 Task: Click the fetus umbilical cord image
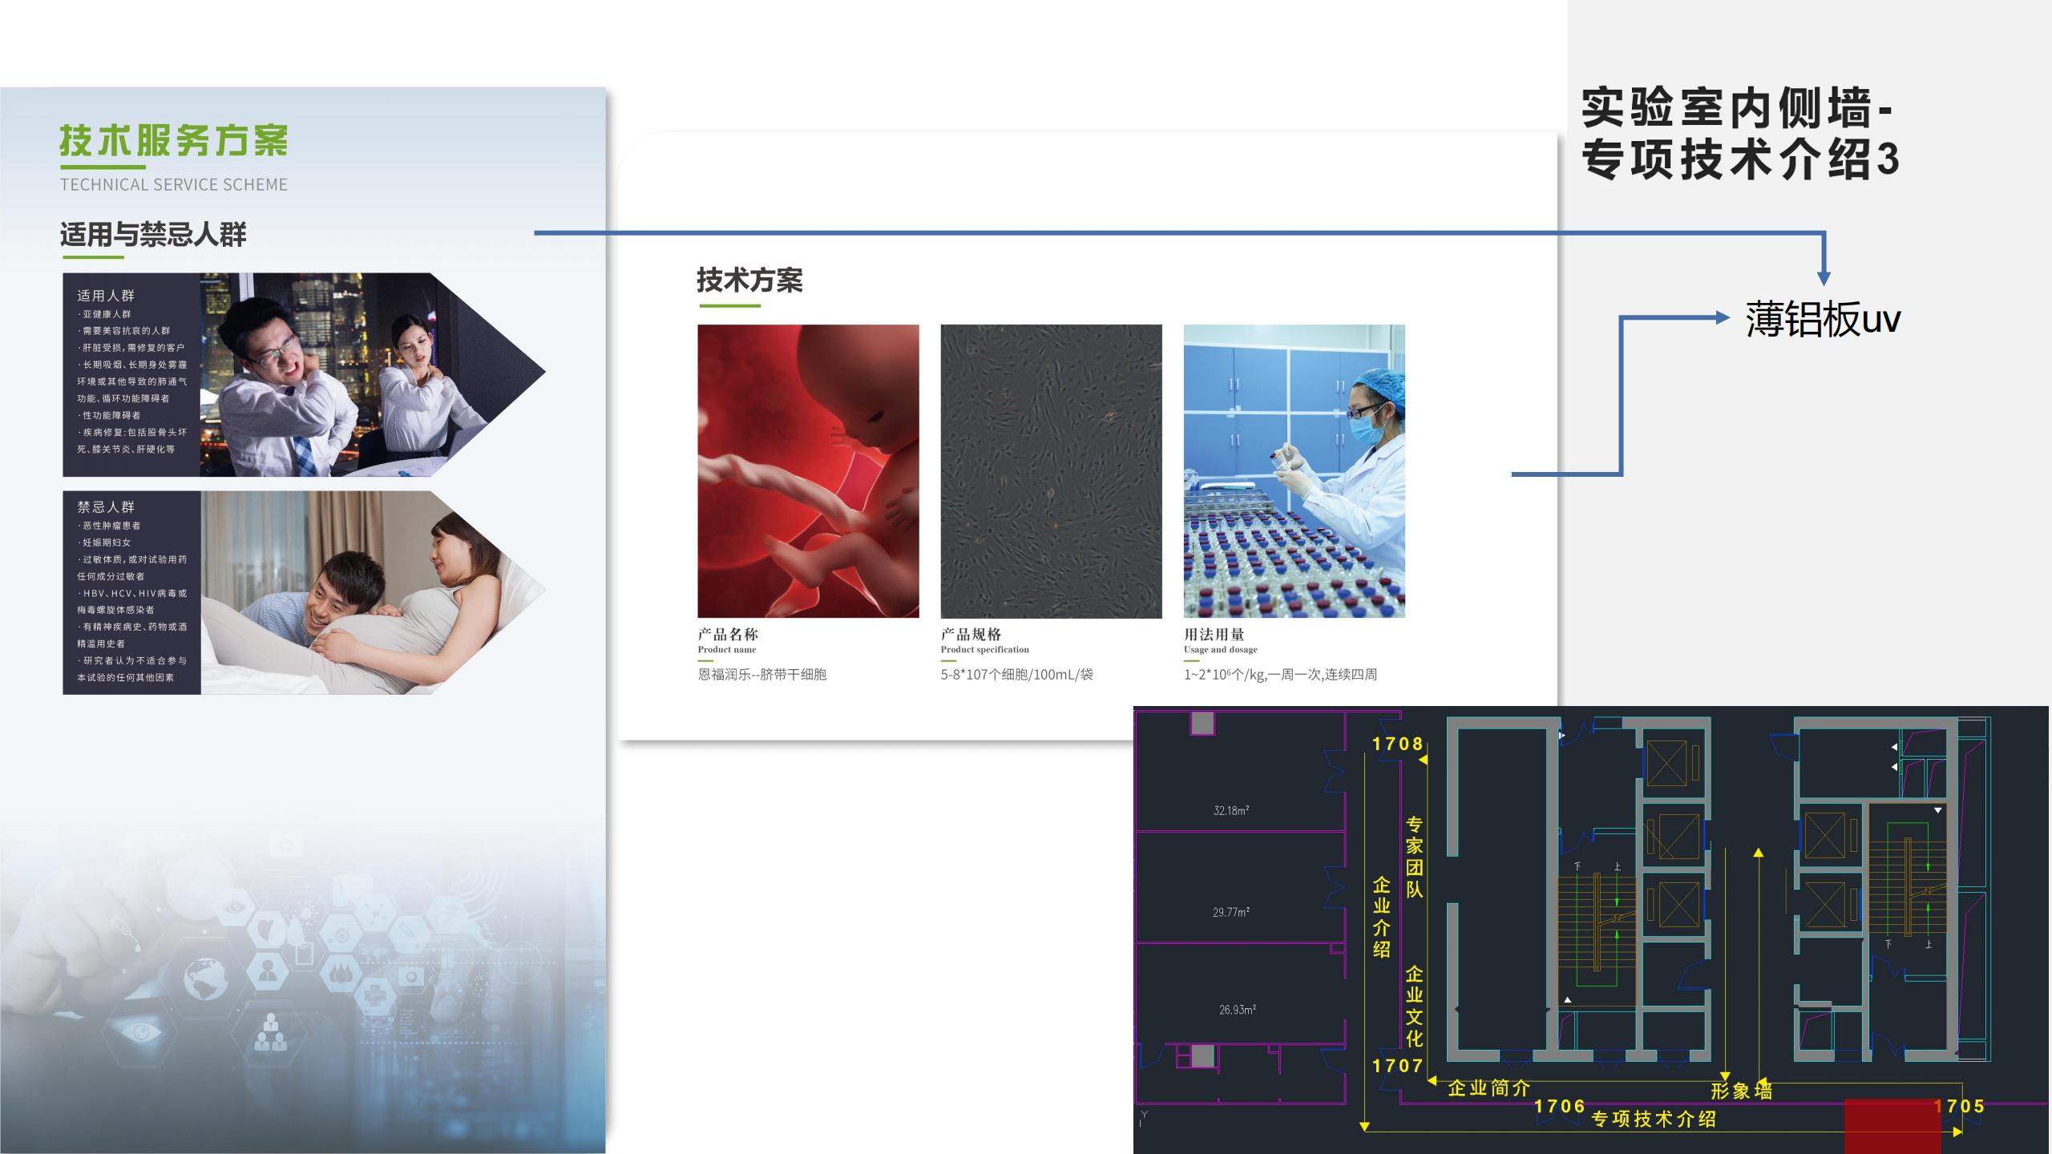click(x=808, y=470)
